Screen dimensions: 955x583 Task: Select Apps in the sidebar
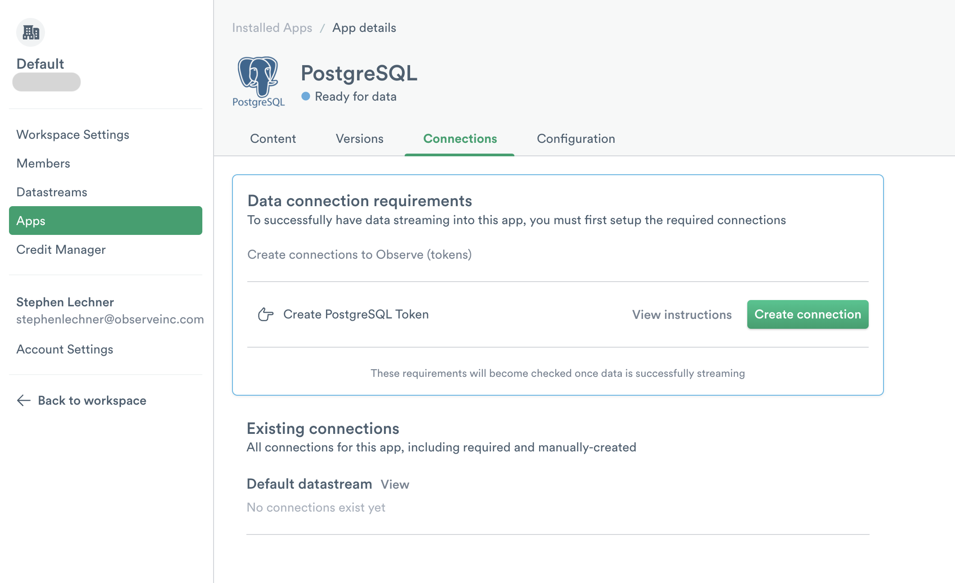pos(106,221)
